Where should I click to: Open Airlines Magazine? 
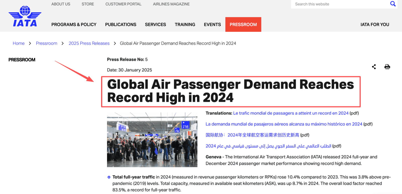point(171,4)
